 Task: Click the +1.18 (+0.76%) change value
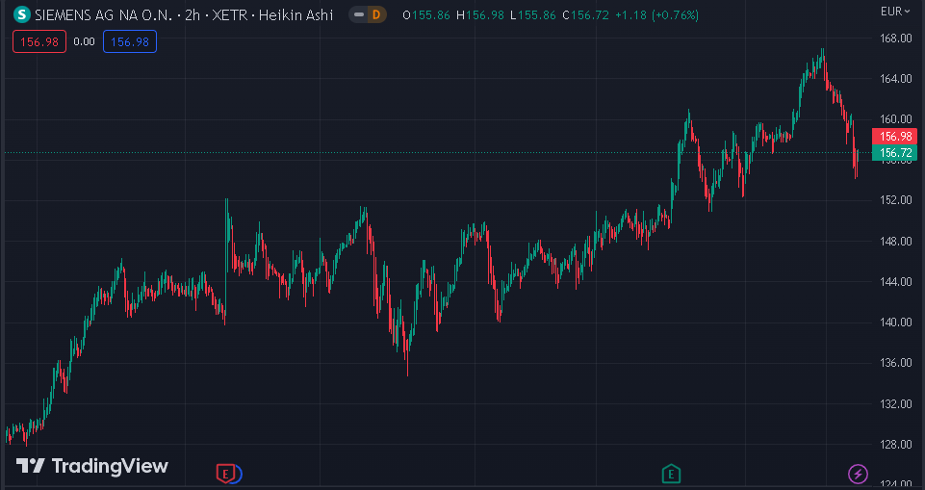(x=656, y=15)
